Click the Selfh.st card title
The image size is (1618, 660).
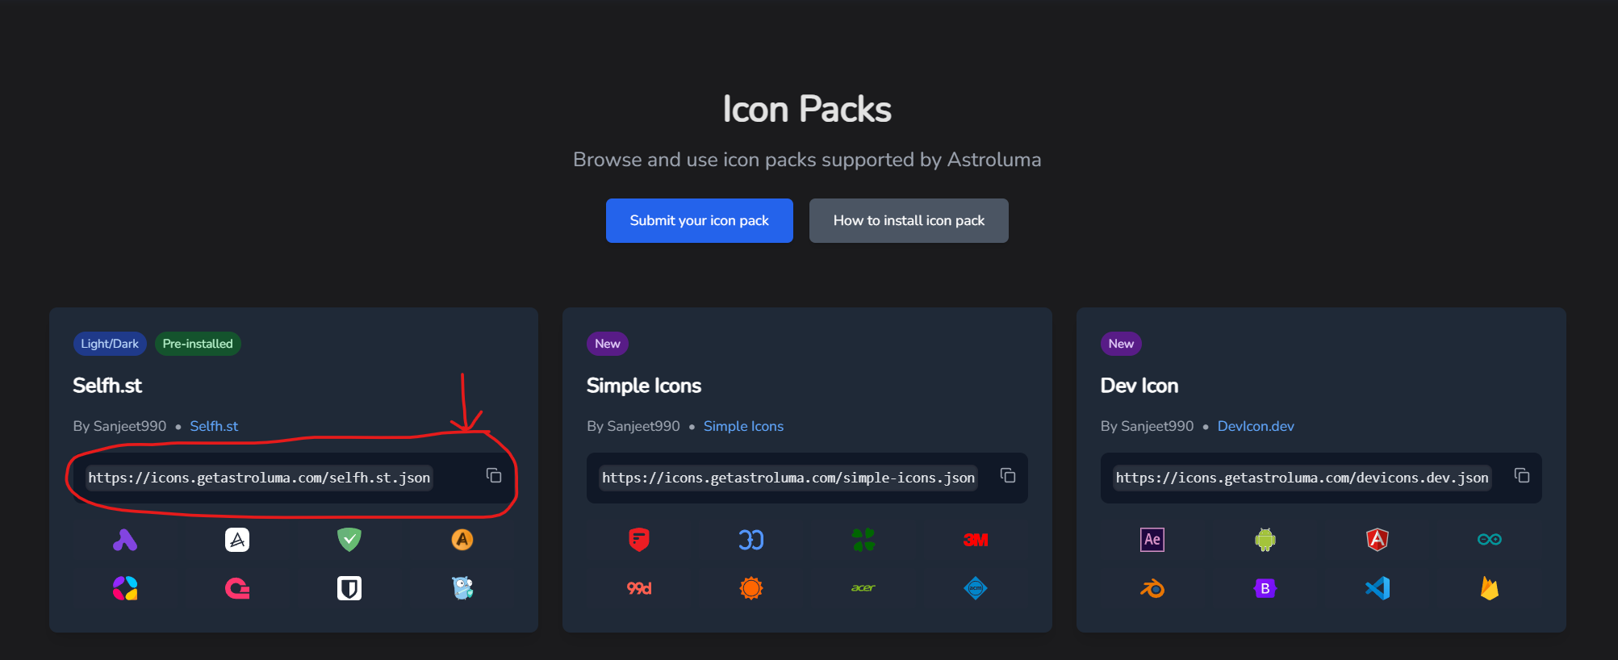pos(107,386)
